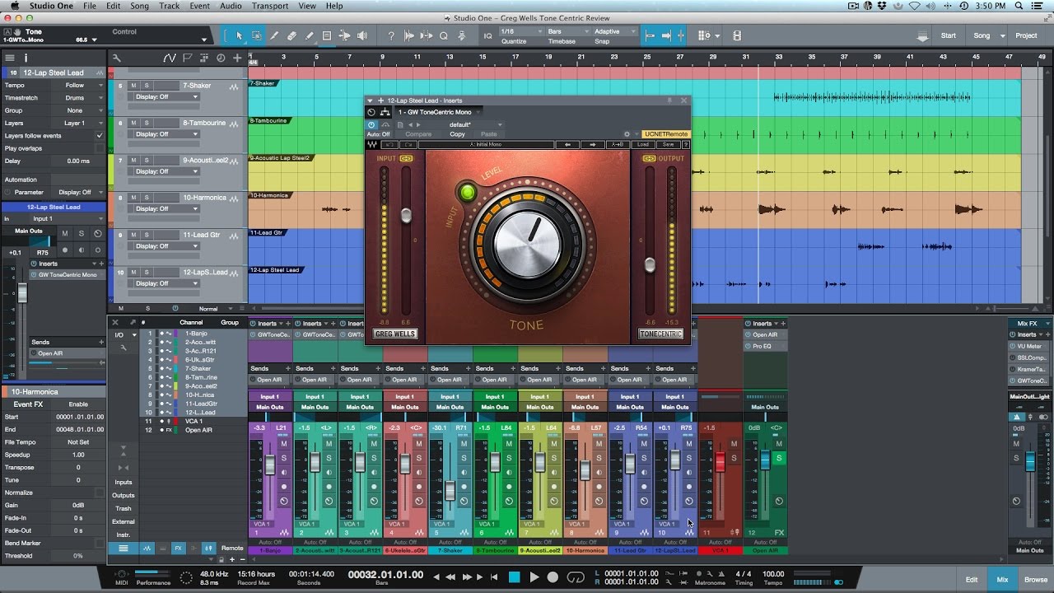
Task: Click the question mark help icon
Action: point(390,35)
